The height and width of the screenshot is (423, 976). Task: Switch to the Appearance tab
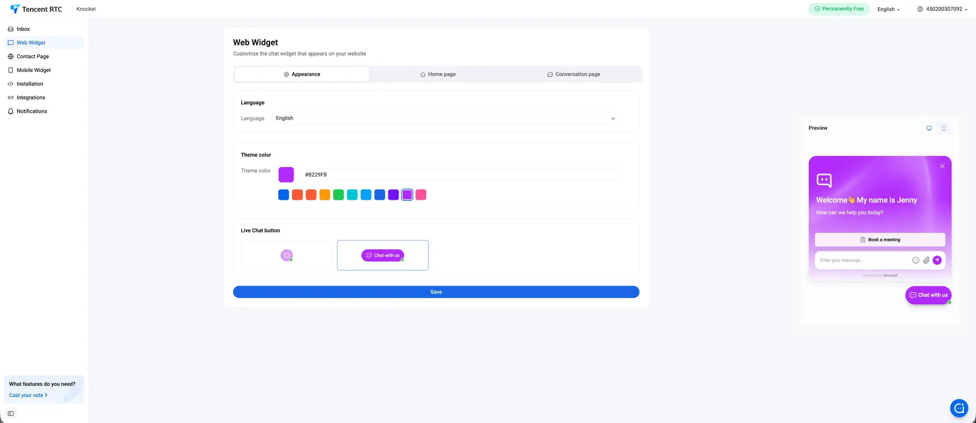(302, 74)
